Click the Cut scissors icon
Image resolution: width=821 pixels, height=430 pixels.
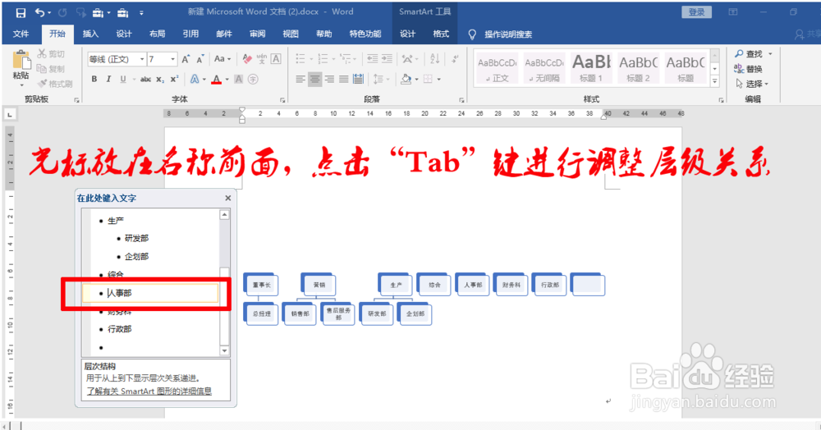(42, 53)
